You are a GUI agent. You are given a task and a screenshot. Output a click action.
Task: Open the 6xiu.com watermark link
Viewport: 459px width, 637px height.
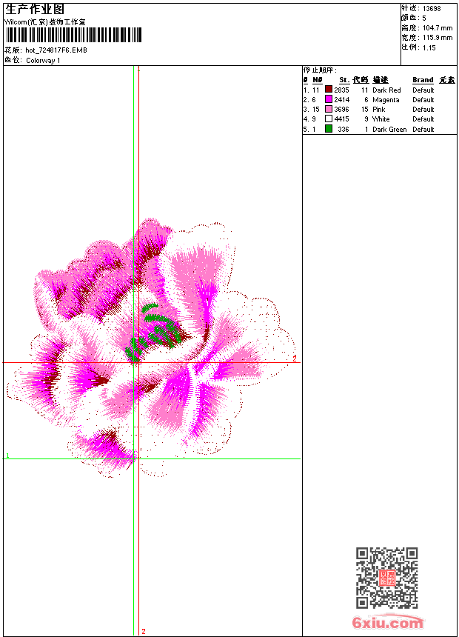(387, 623)
